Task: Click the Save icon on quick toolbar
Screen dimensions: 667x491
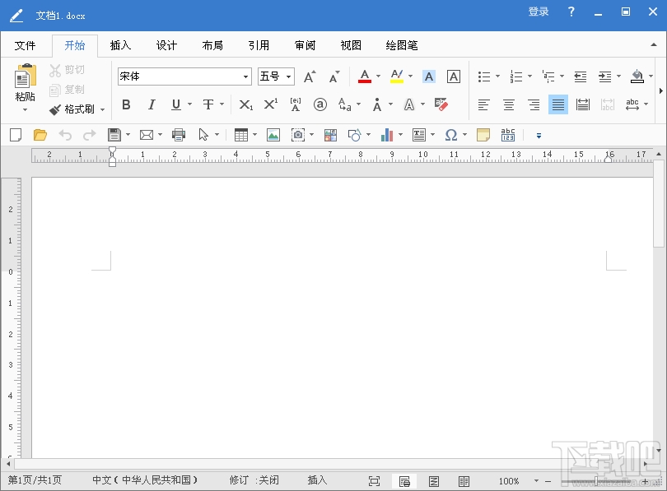Action: pos(114,134)
